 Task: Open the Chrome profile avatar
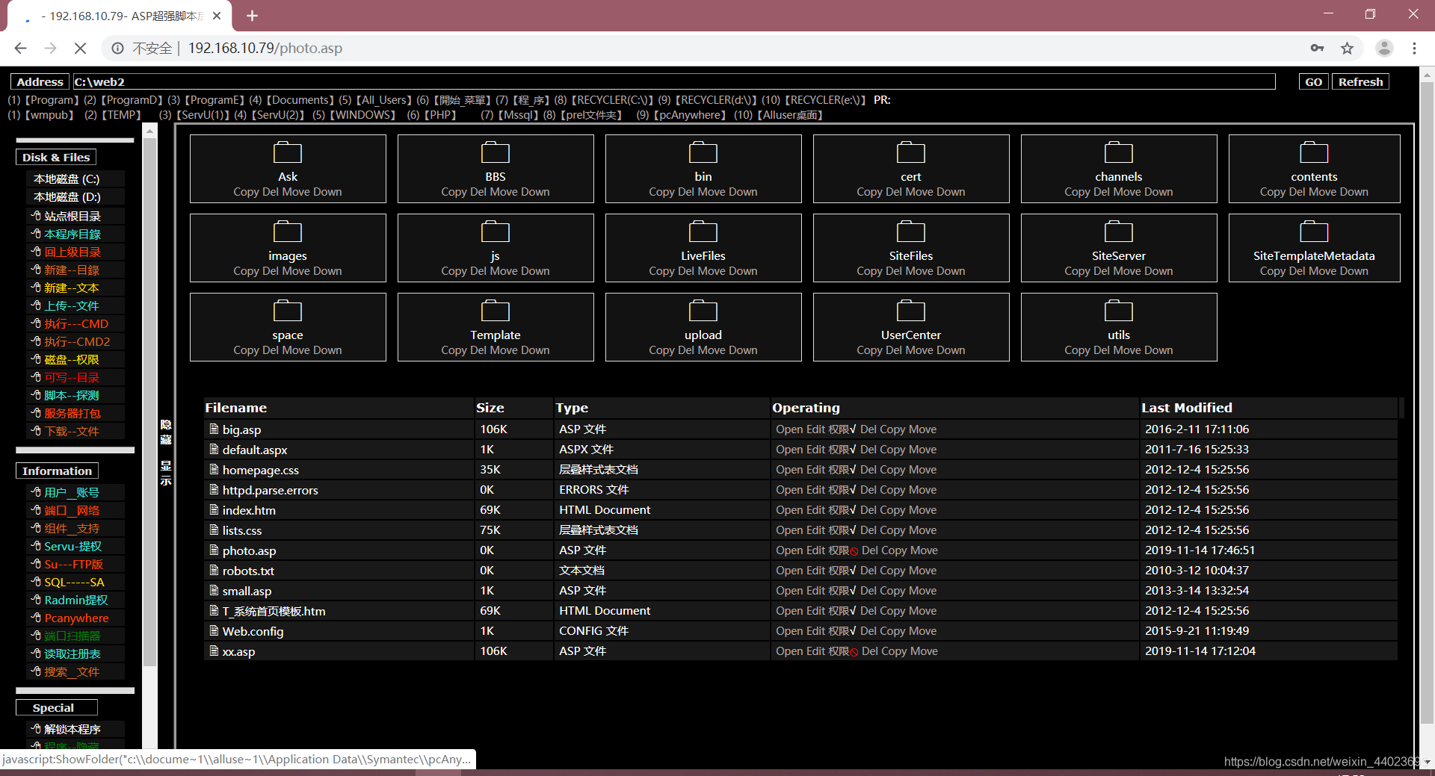coord(1384,49)
